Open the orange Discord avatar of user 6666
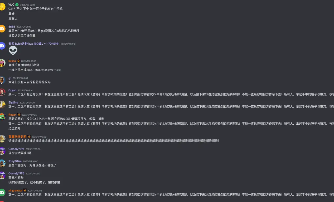 (2, 29)
